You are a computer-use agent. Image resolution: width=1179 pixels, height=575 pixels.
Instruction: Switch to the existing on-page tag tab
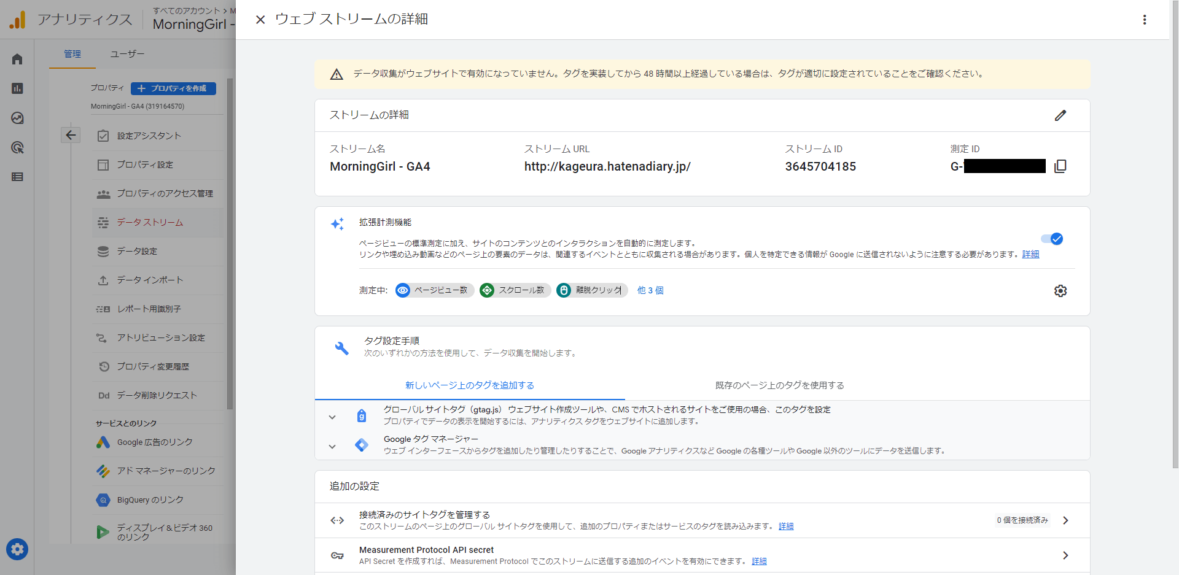pos(779,385)
